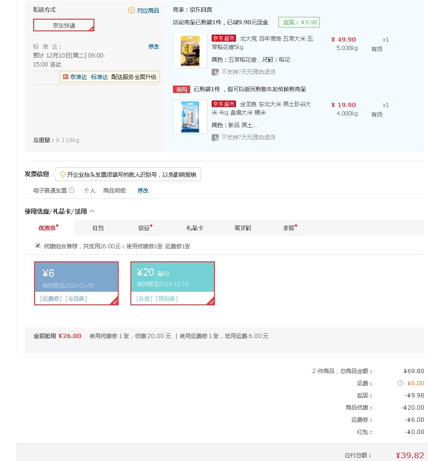The height and width of the screenshot is (461, 428).
Task: Click the ¥ 19.90 price of the 金龙鱼 rice
Action: coord(343,105)
